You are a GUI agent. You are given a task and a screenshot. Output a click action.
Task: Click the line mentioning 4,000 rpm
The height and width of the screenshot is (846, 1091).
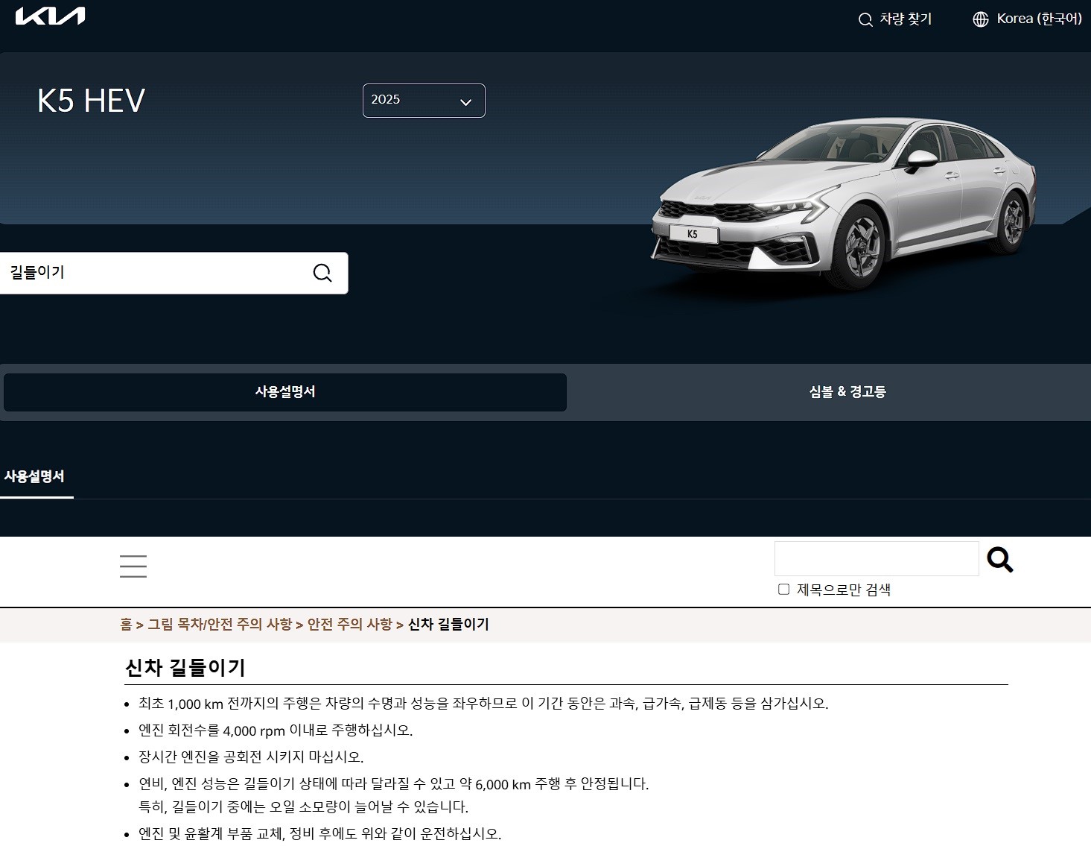276,730
